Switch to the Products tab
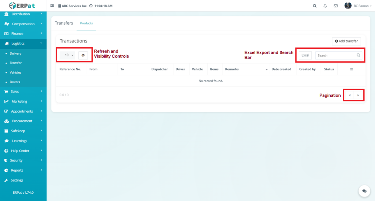Screen dimensions: 375x201 (86, 23)
